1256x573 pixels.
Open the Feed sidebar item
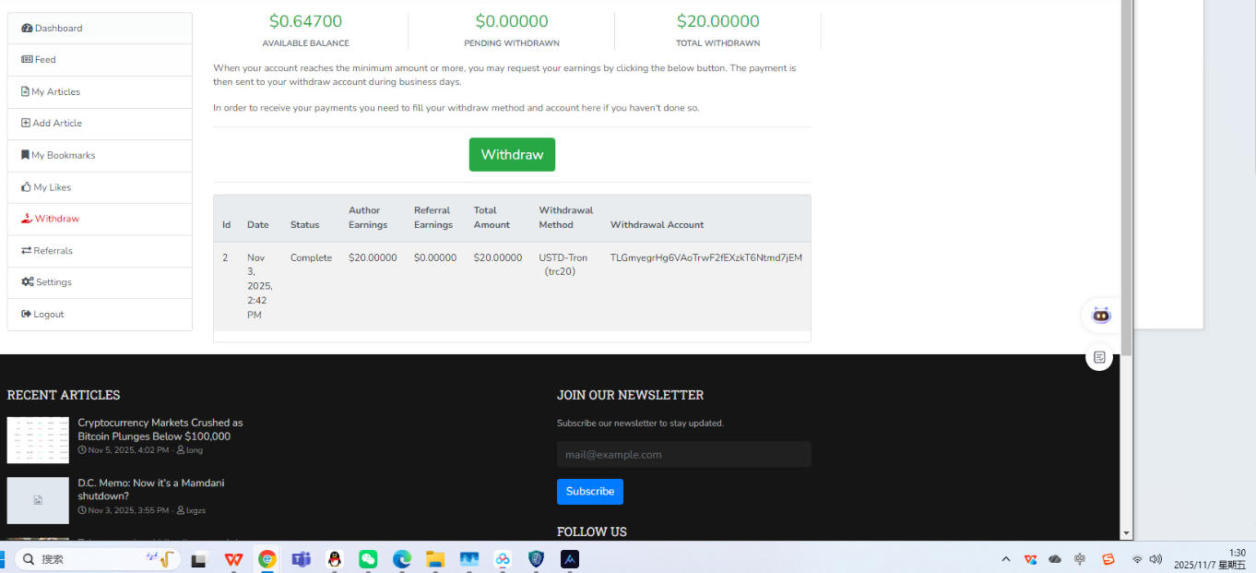[x=44, y=60]
